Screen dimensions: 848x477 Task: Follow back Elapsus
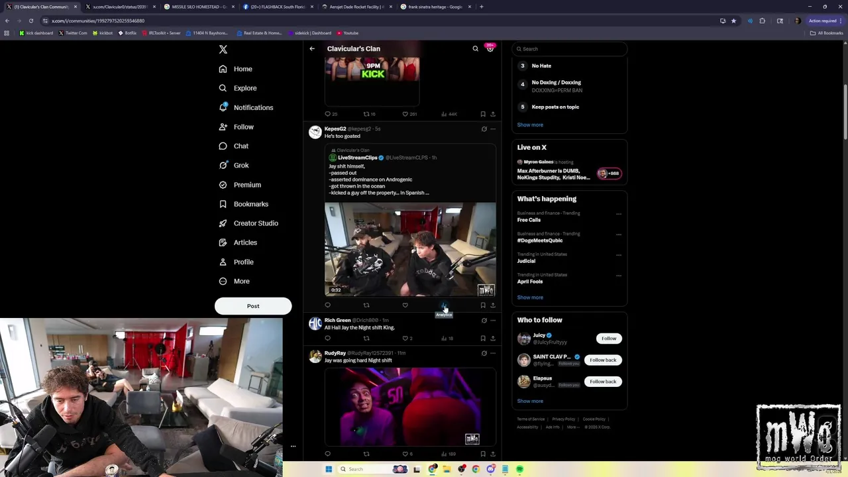click(603, 382)
